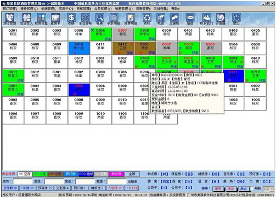Open 联房设置 colored-squares toolbar icon
The image size is (276, 197).
41,19
